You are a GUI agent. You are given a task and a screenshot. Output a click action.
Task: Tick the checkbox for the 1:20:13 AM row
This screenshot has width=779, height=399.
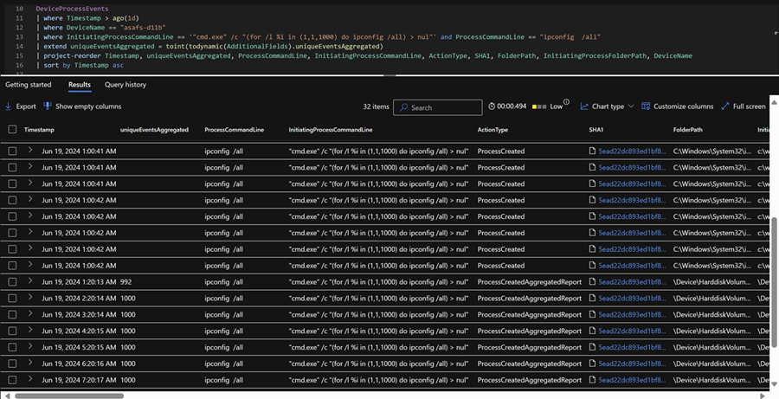coord(12,282)
